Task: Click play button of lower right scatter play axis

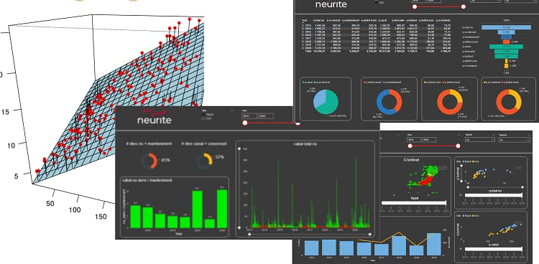Action: (x=460, y=248)
